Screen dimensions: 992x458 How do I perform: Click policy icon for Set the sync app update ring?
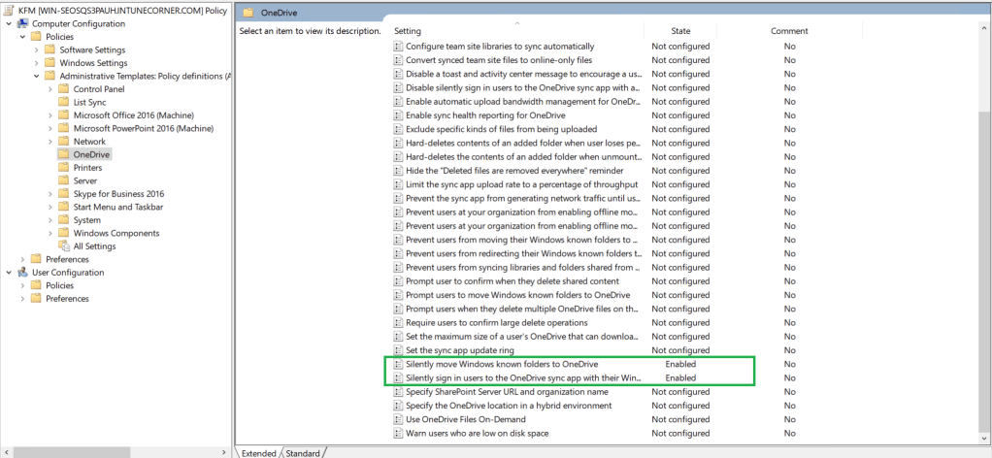point(398,350)
